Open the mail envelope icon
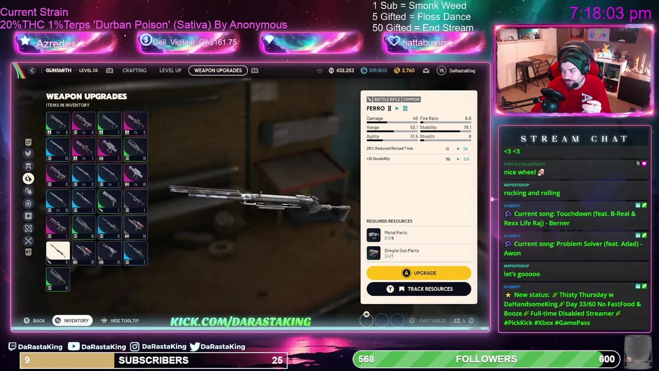This screenshot has height=371, width=659. click(426, 71)
